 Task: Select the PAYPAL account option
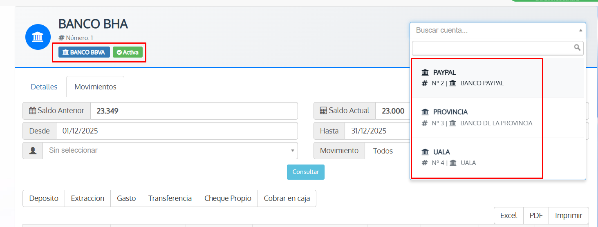(x=498, y=78)
